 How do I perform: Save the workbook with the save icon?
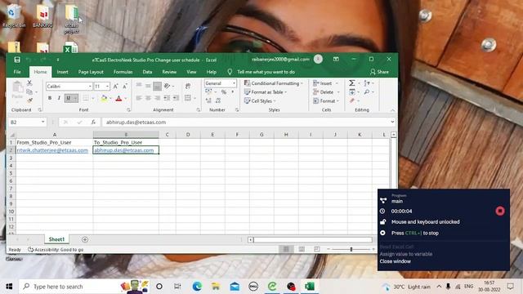tap(17, 60)
